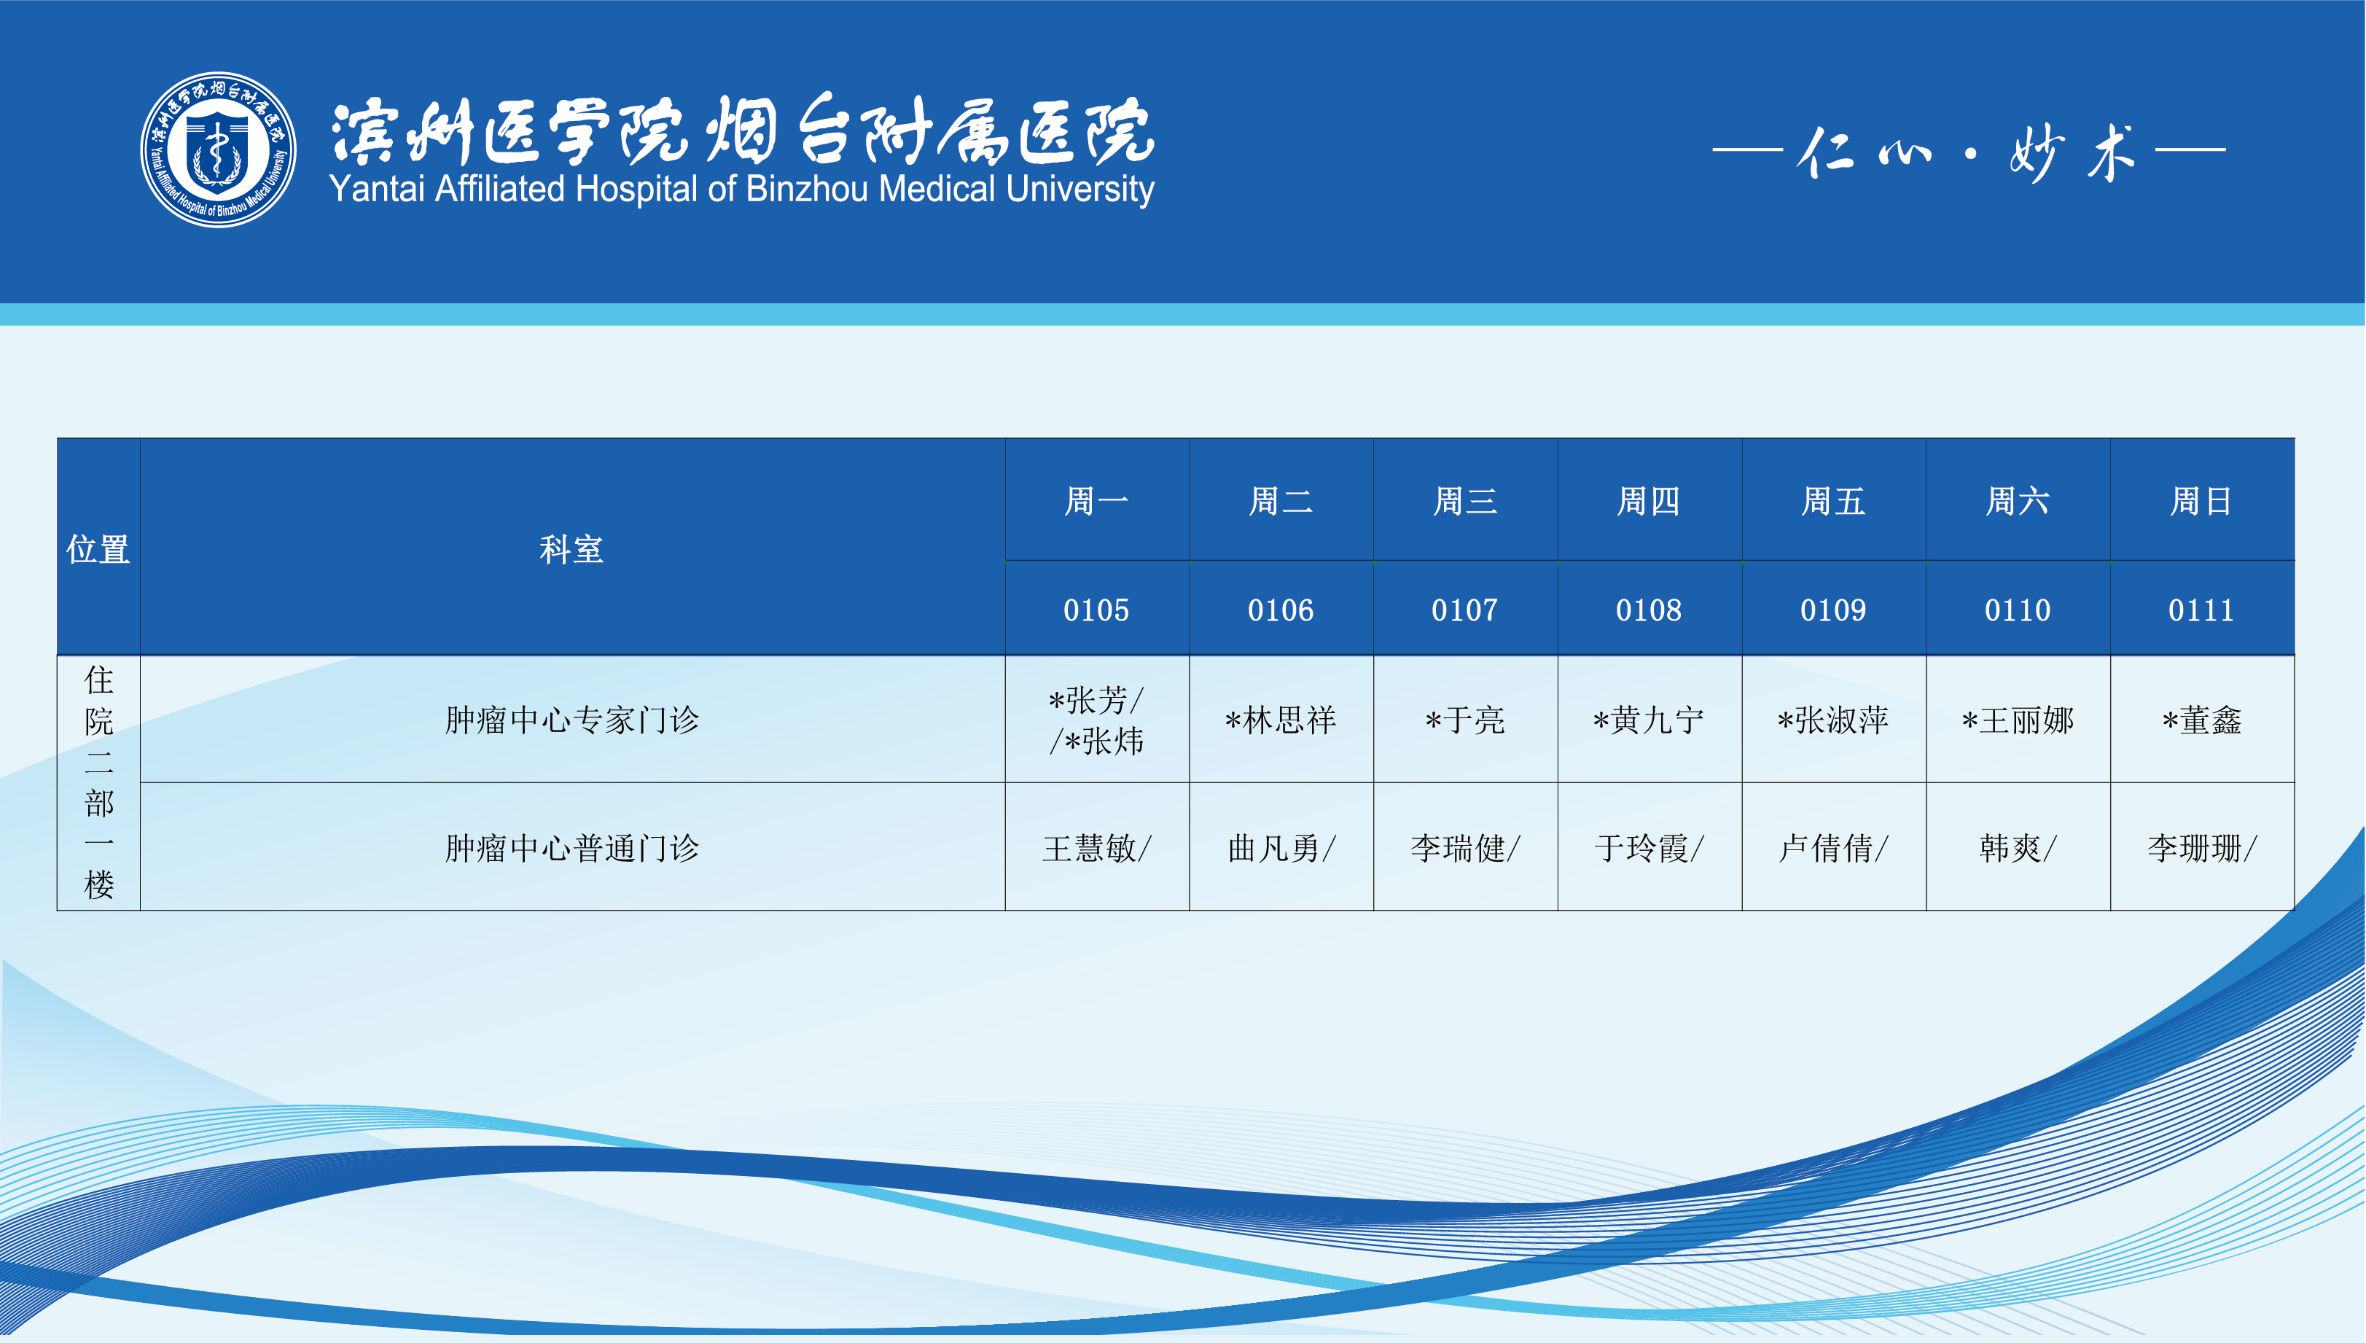Click the hospital circular logo emblem
The image size is (2366, 1343).
tap(218, 149)
